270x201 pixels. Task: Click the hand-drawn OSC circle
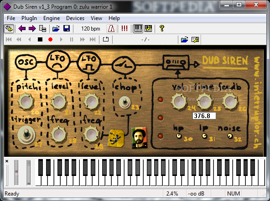pyautogui.click(x=26, y=62)
